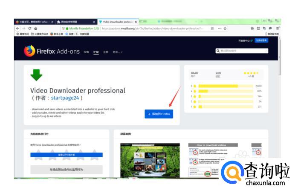Close the first Firefox home tab
The width and height of the screenshot is (295, 196).
(x=52, y=22)
